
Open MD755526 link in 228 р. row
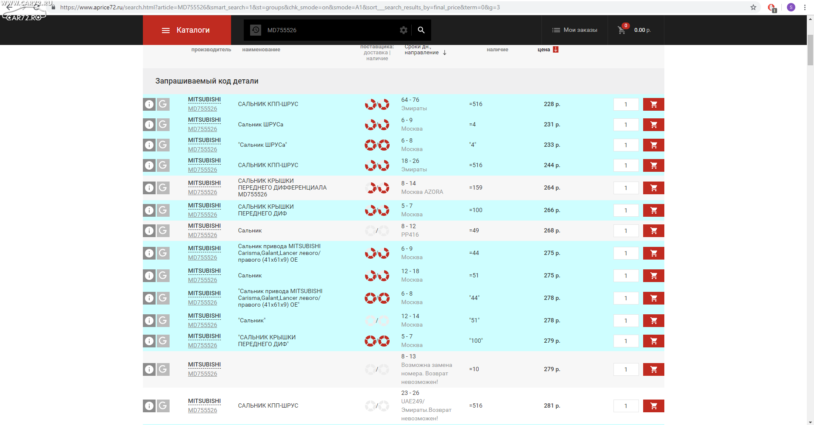[203, 109]
